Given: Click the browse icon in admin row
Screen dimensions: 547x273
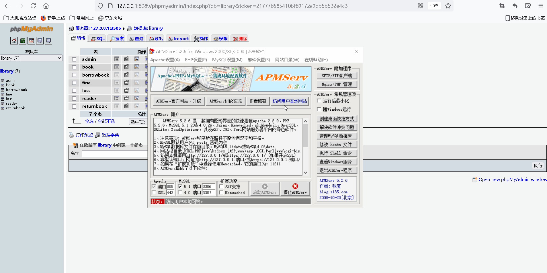Looking at the screenshot, I should (x=117, y=59).
